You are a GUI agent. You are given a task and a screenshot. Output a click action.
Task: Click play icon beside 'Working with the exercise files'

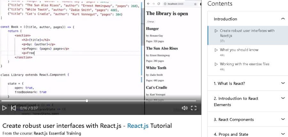(x=216, y=64)
